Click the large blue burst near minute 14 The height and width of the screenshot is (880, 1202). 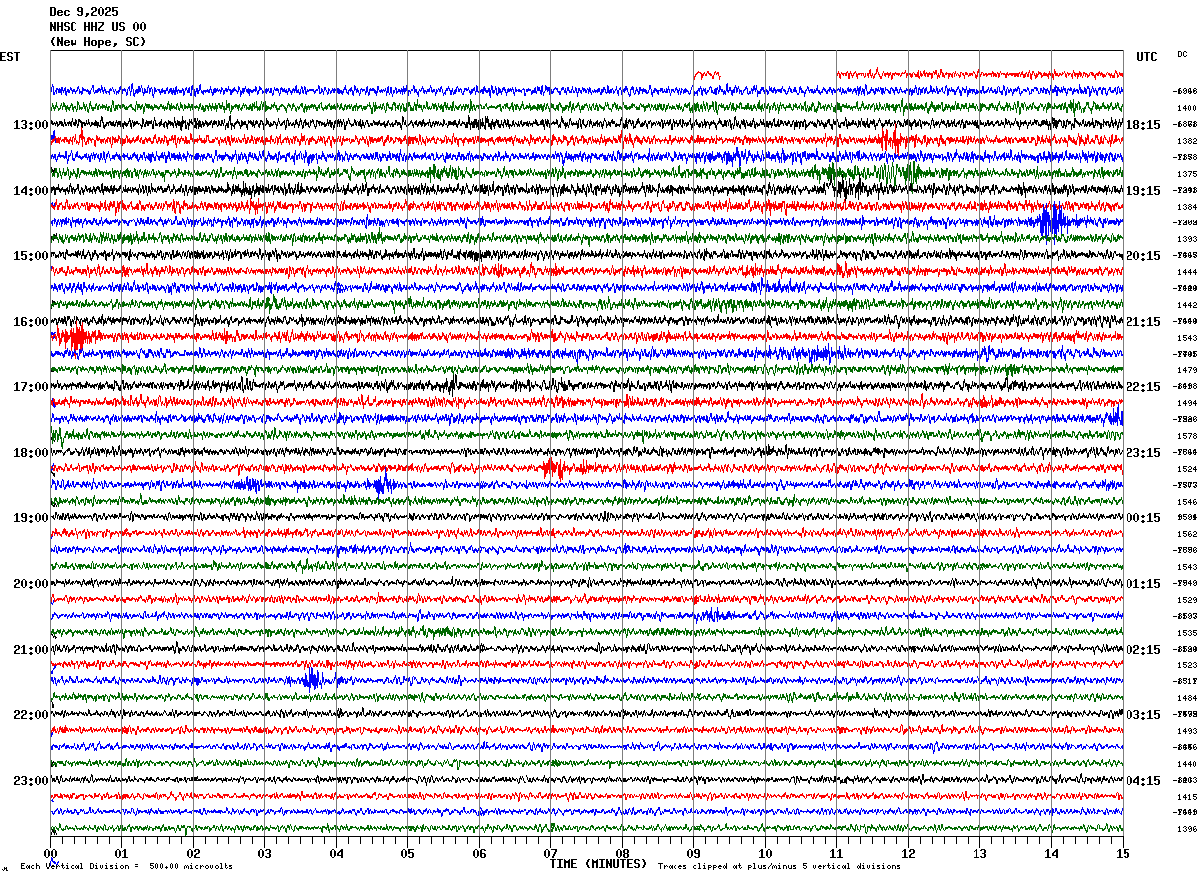(1051, 220)
